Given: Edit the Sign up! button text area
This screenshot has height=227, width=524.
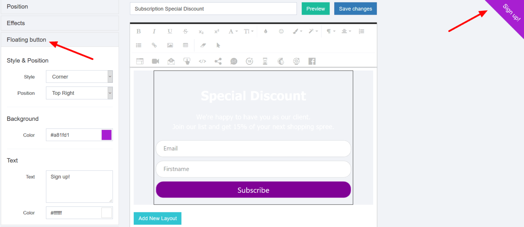Looking at the screenshot, I should click(x=79, y=186).
